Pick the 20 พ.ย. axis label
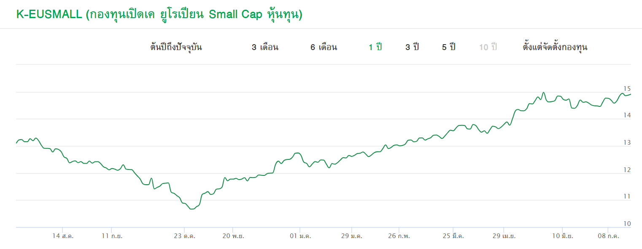Viewport: 642px width, 249px height. (233, 236)
